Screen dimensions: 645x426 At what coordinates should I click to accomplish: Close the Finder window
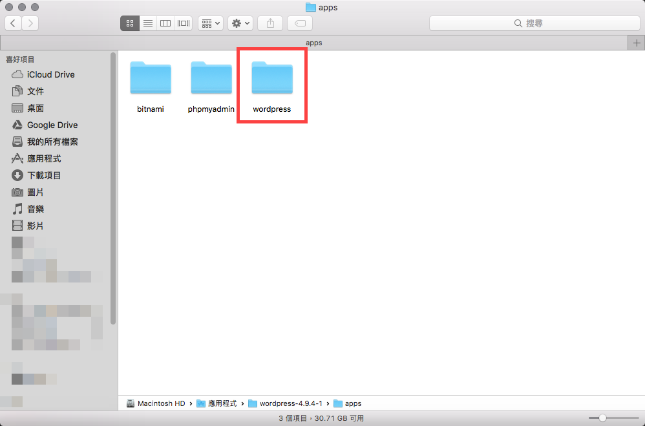(9, 7)
